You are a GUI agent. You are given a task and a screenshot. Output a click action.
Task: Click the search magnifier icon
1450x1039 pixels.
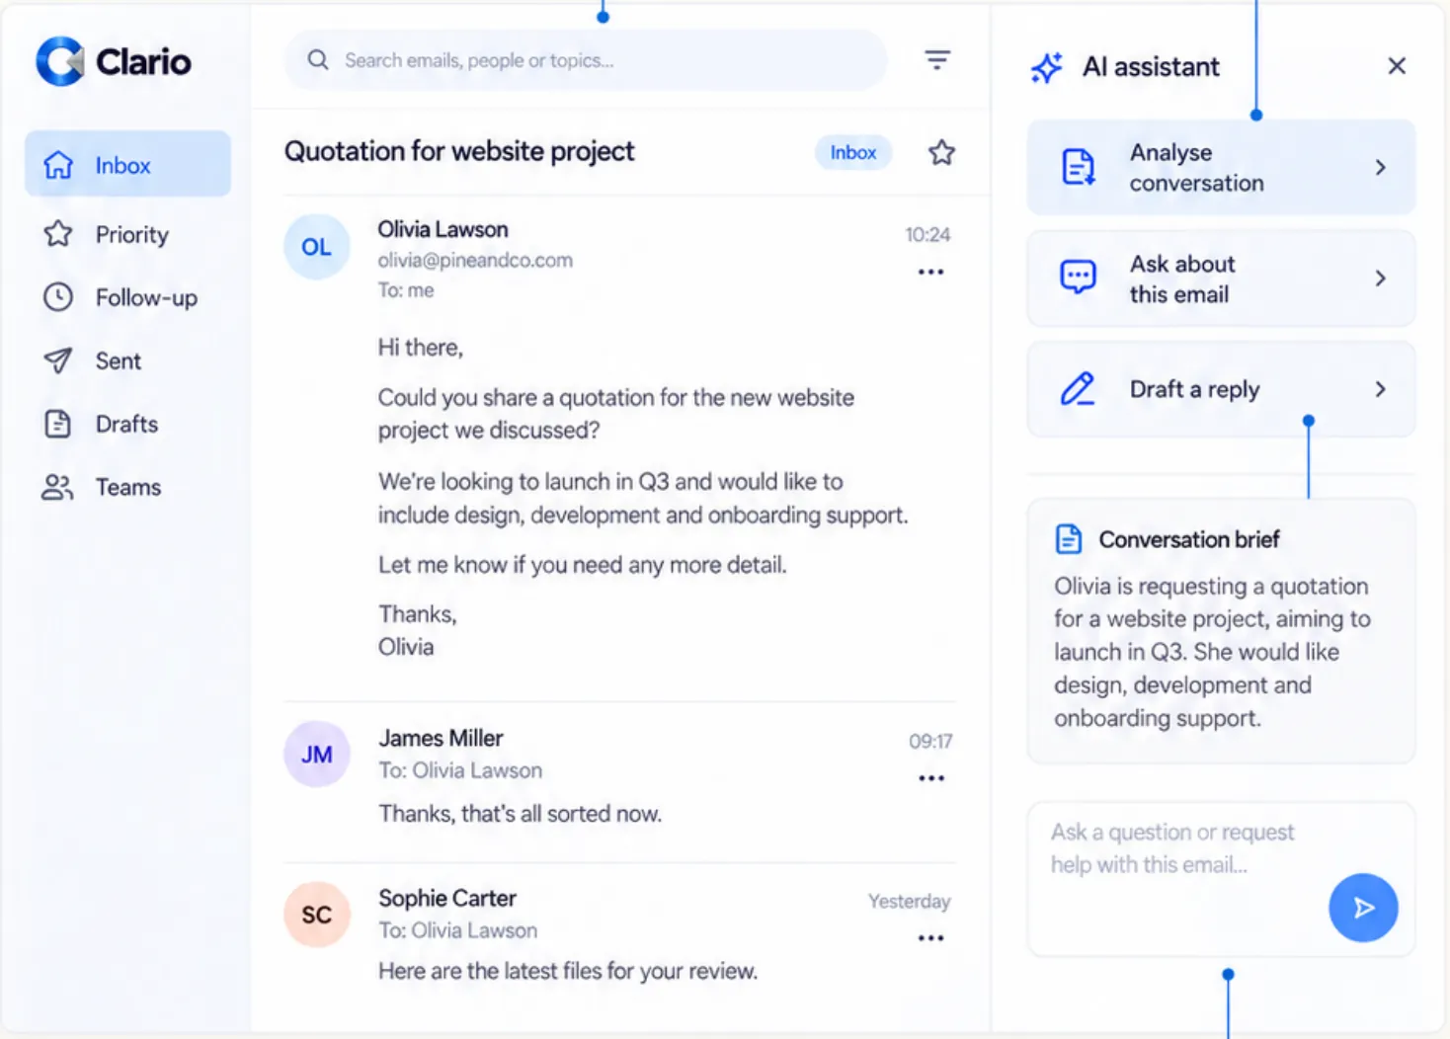pos(317,60)
